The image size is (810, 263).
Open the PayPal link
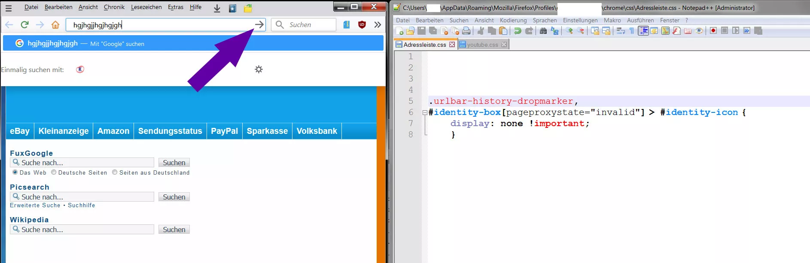(x=224, y=131)
